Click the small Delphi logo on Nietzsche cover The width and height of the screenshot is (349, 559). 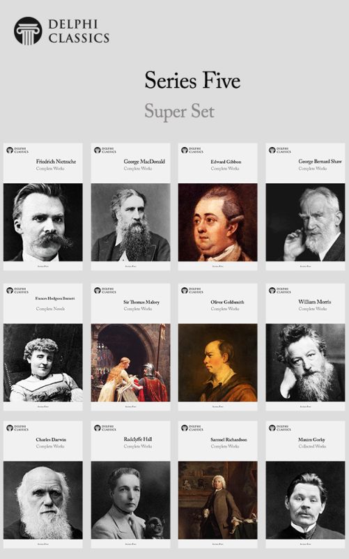coord(10,150)
